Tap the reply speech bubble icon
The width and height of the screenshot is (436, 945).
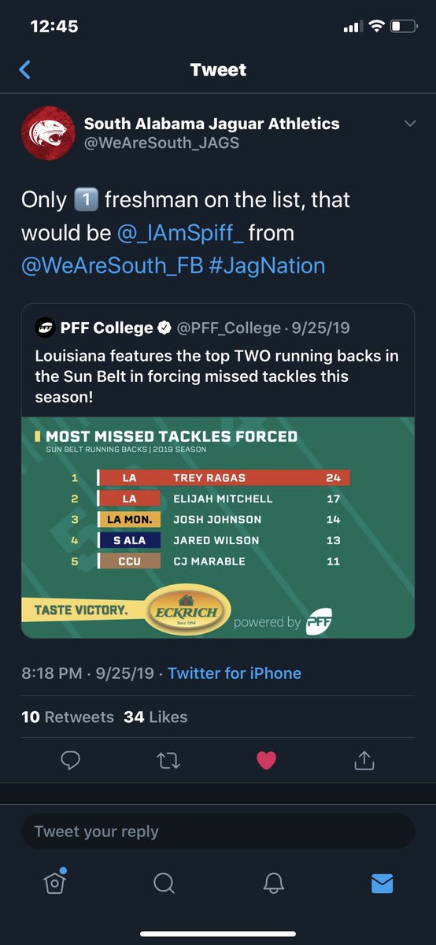pos(71,760)
